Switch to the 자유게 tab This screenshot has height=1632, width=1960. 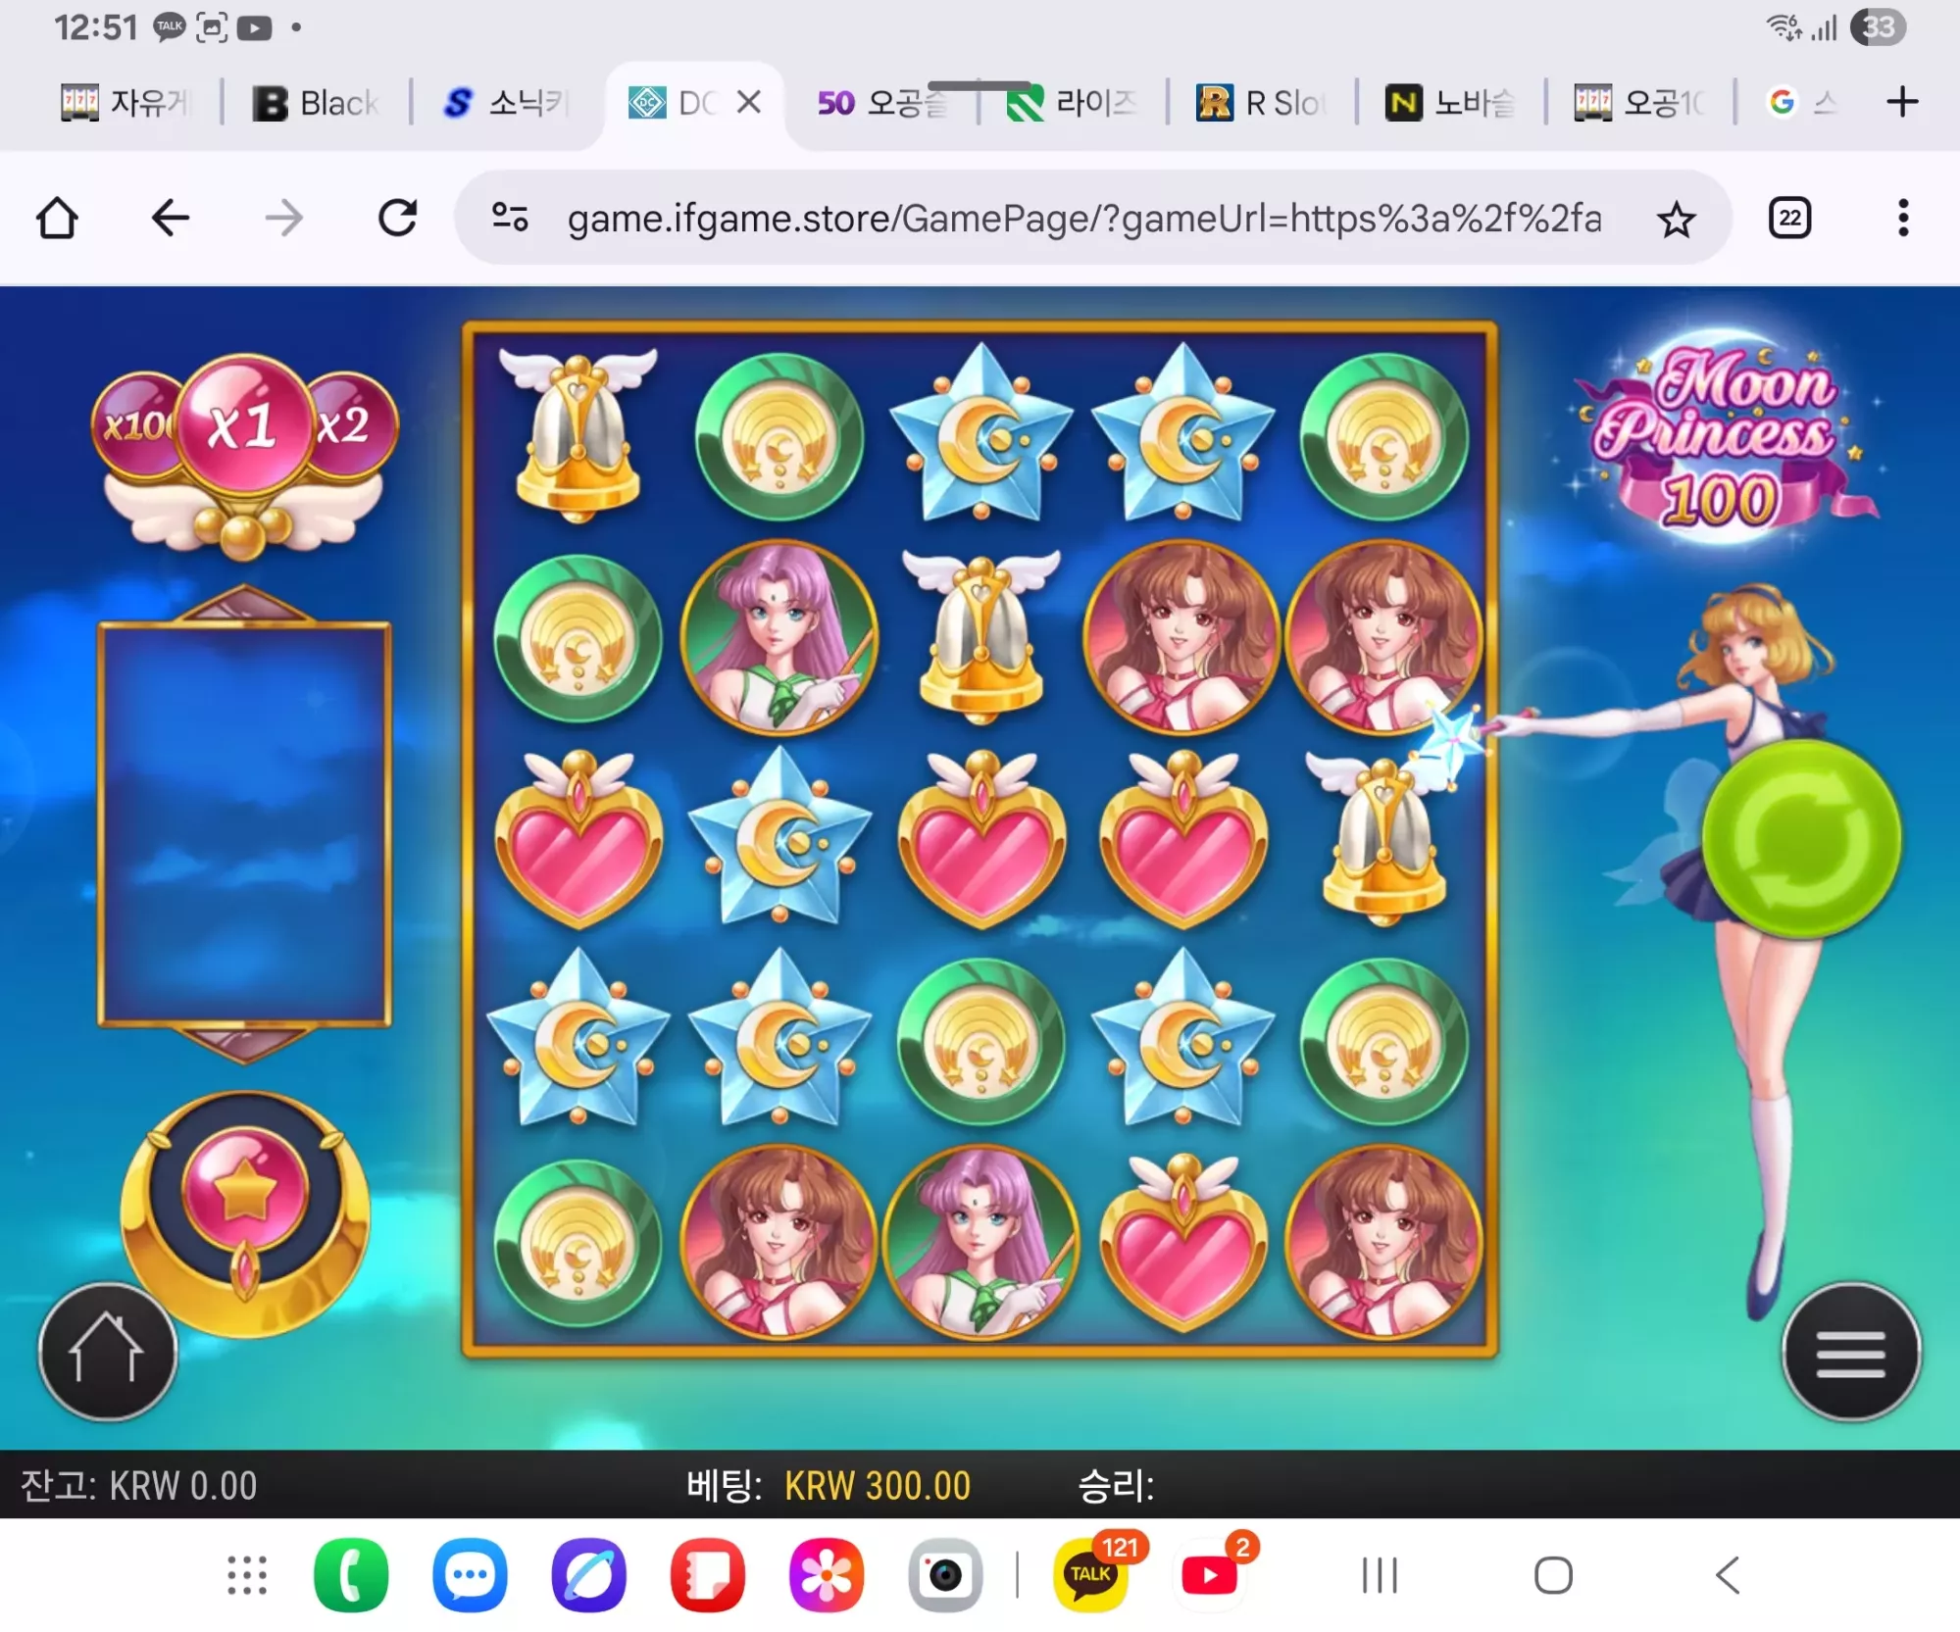point(126,102)
